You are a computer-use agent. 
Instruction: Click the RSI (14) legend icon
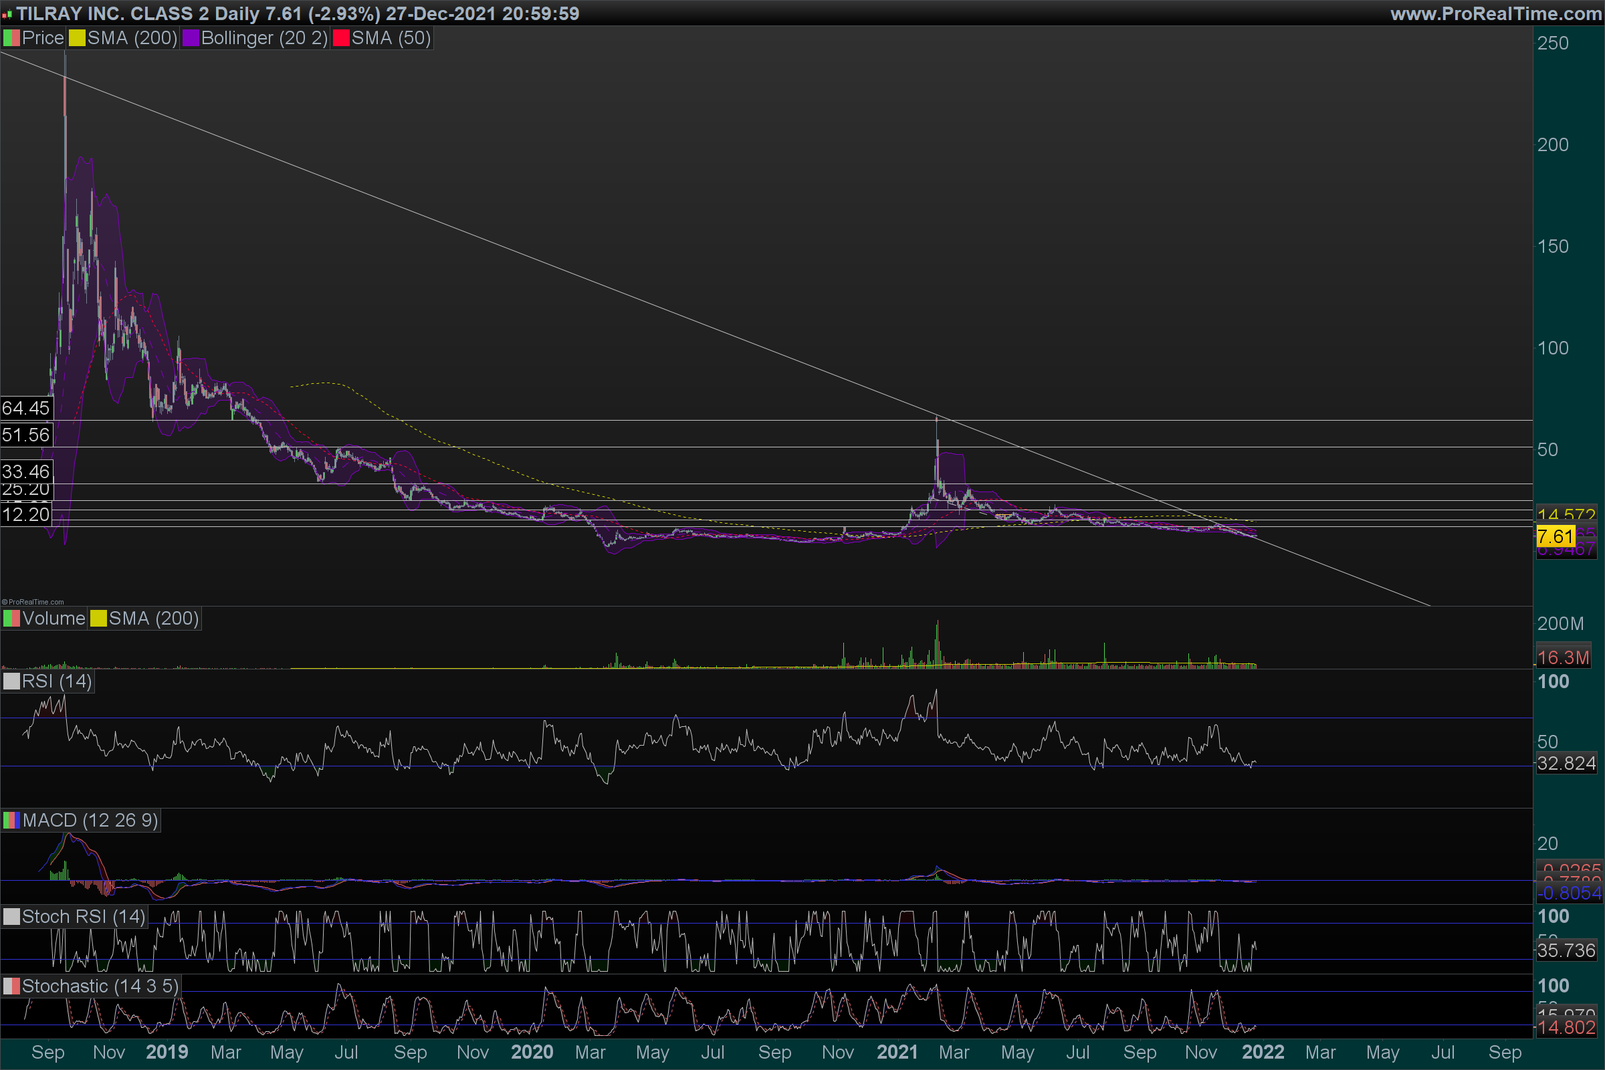coord(11,681)
